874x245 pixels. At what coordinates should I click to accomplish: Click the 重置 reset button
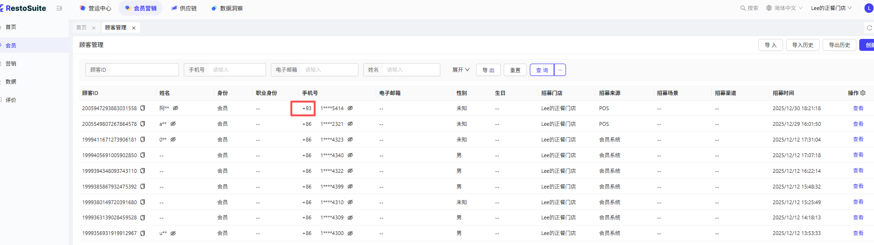tap(515, 70)
